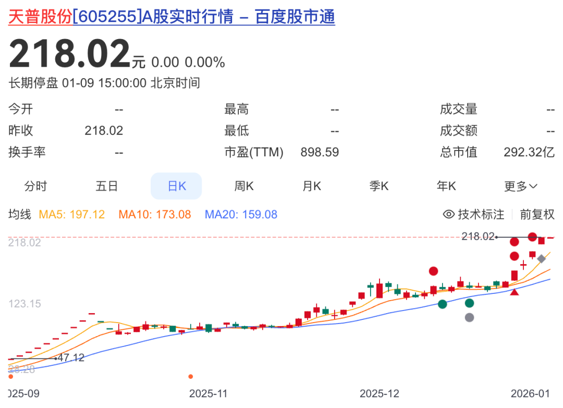Toggle the MA5 moving average label

point(71,214)
